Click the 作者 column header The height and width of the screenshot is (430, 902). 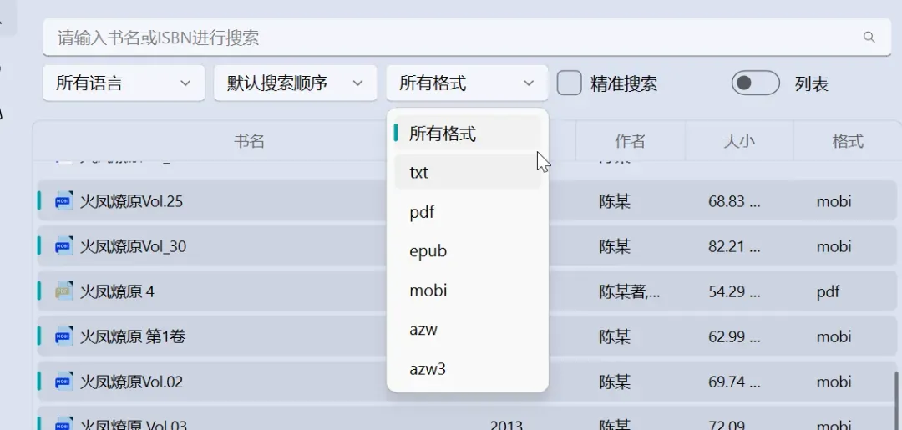[630, 141]
